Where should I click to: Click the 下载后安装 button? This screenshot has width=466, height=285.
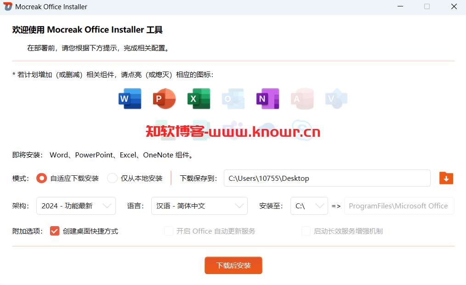click(233, 265)
